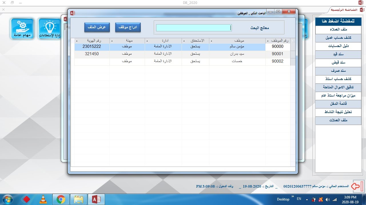Open Windows Explorer folder on taskbar

78,199
